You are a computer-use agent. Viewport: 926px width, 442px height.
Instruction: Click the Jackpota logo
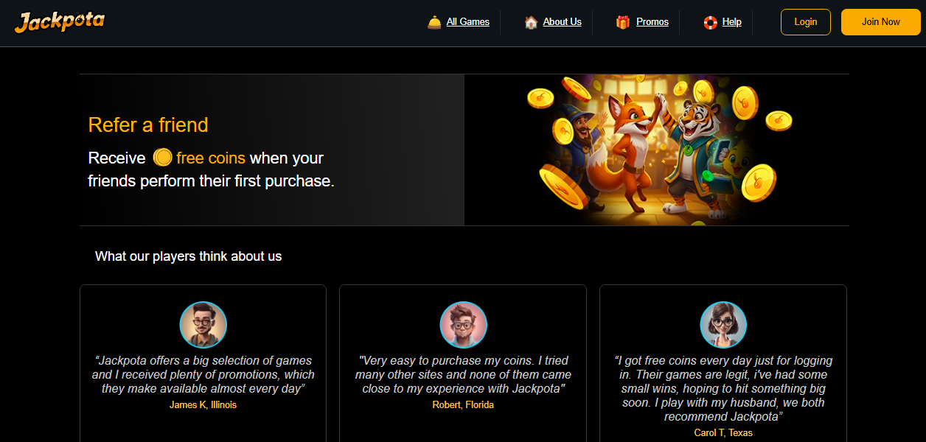59,22
